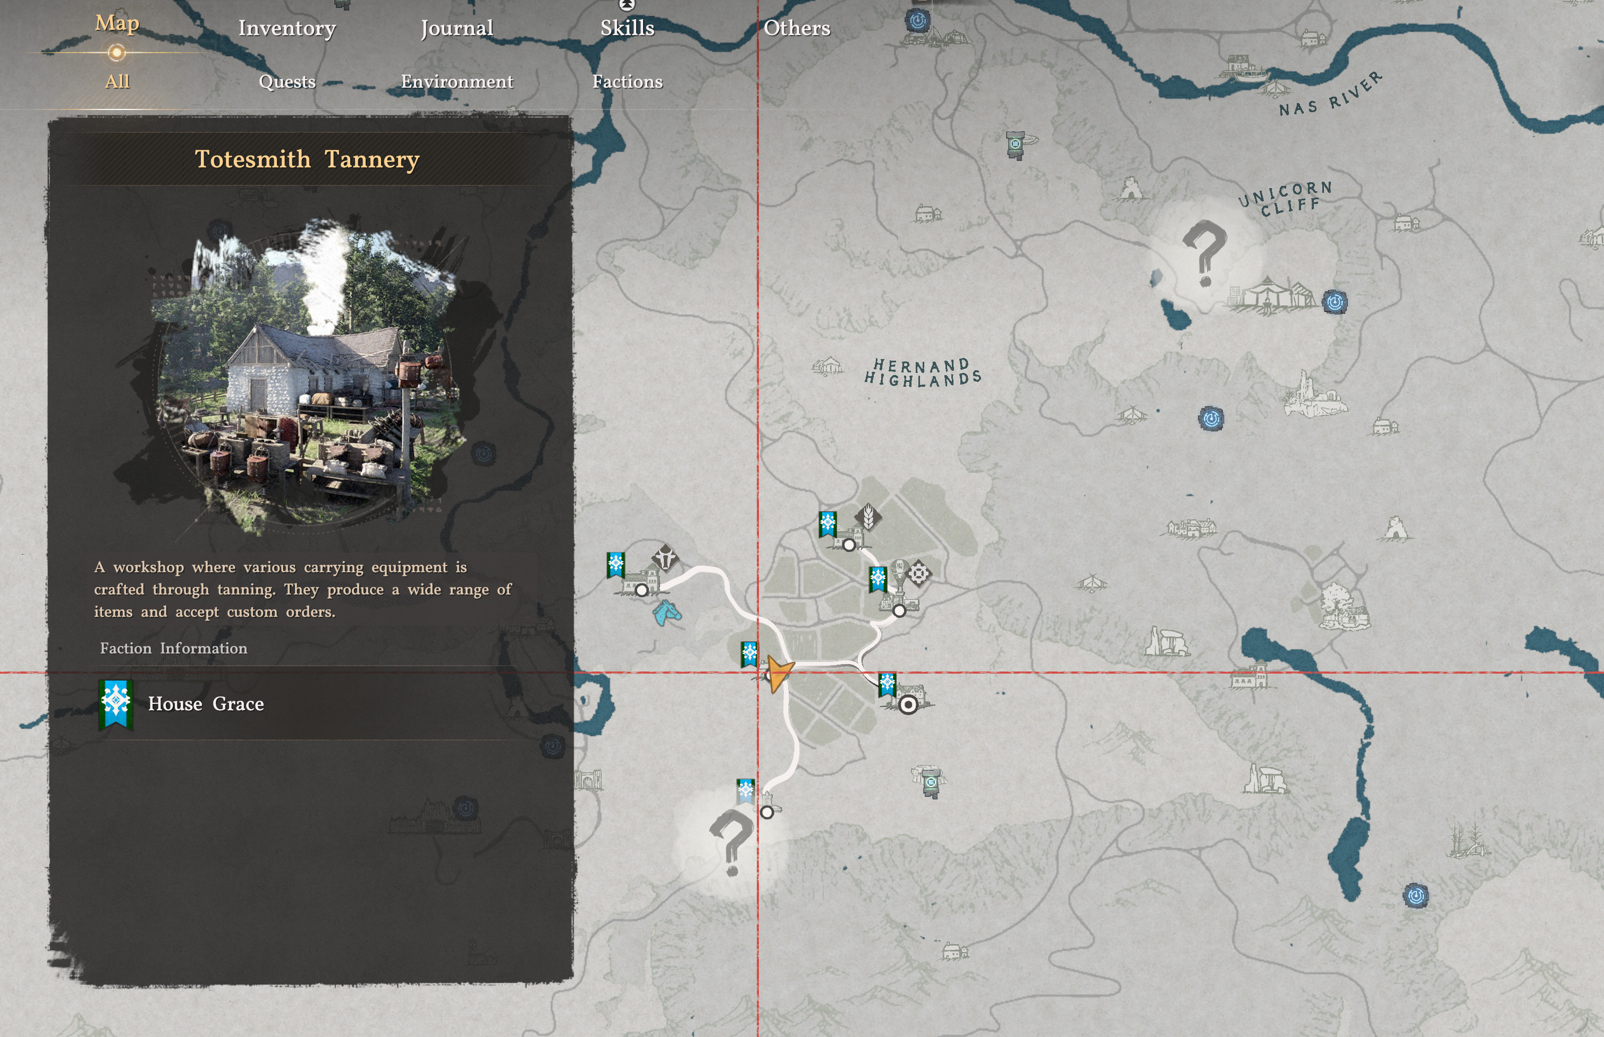Open the Skills tab
This screenshot has height=1037, width=1604.
[x=627, y=28]
